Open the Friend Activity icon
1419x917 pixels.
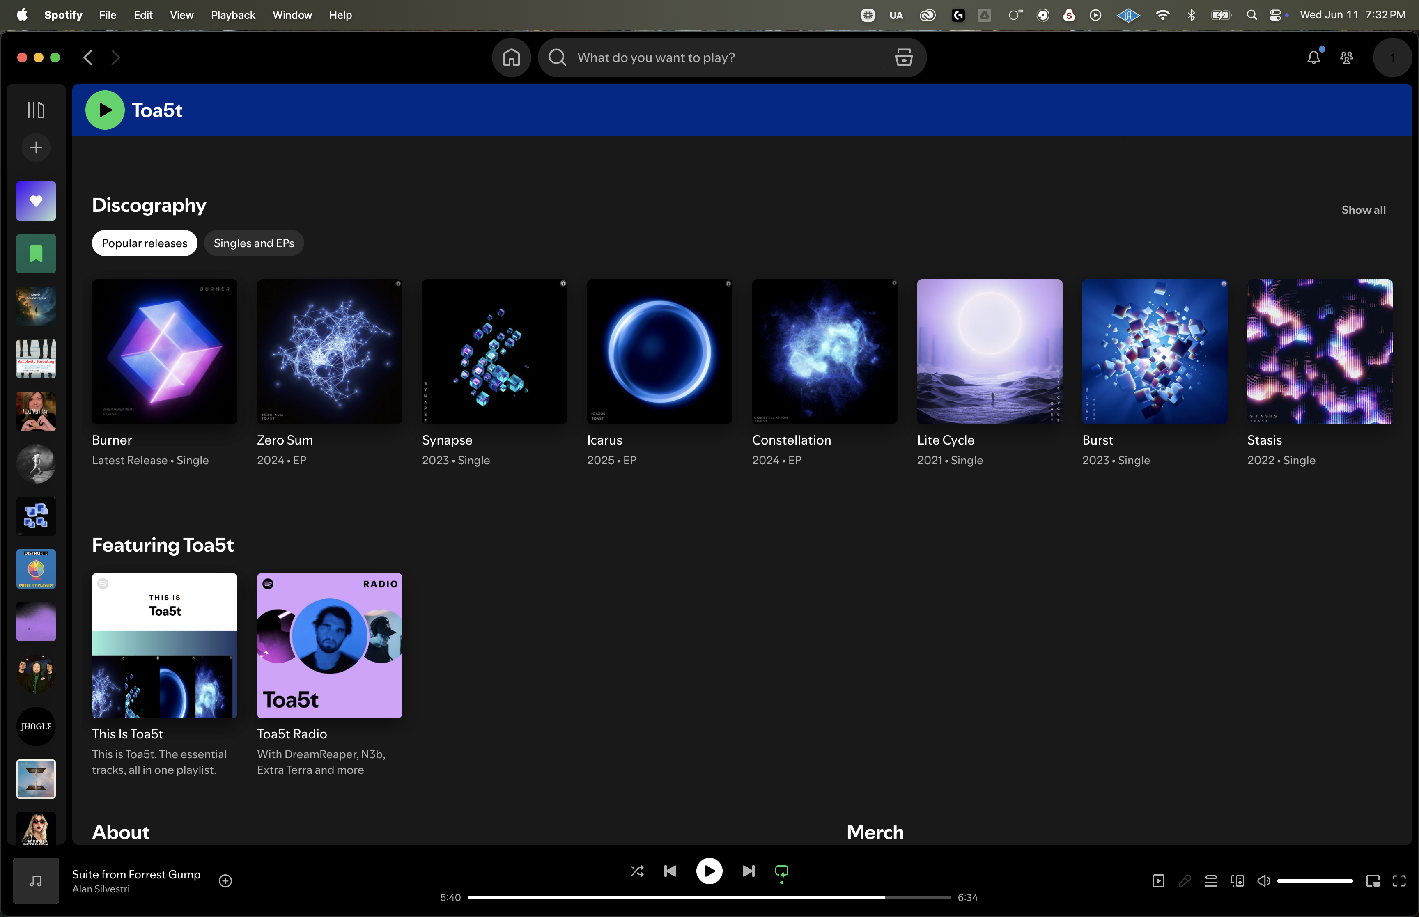pos(1346,58)
